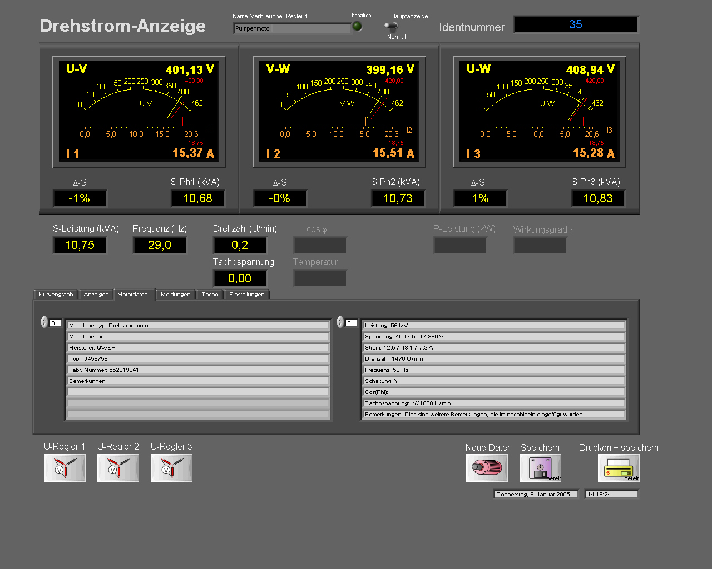Click the I 2 current reading 15,51 A
The width and height of the screenshot is (712, 569).
394,153
